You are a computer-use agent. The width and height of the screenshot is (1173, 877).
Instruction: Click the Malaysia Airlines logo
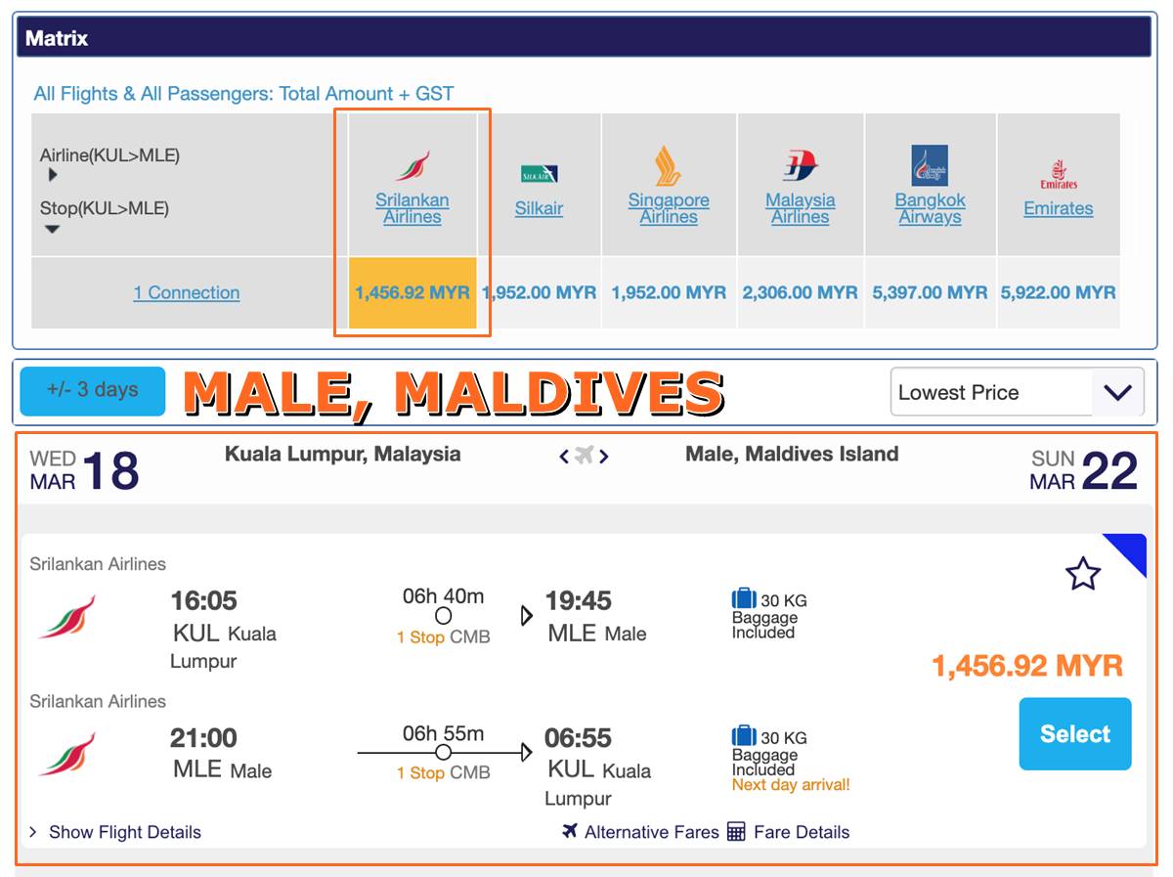pyautogui.click(x=800, y=166)
